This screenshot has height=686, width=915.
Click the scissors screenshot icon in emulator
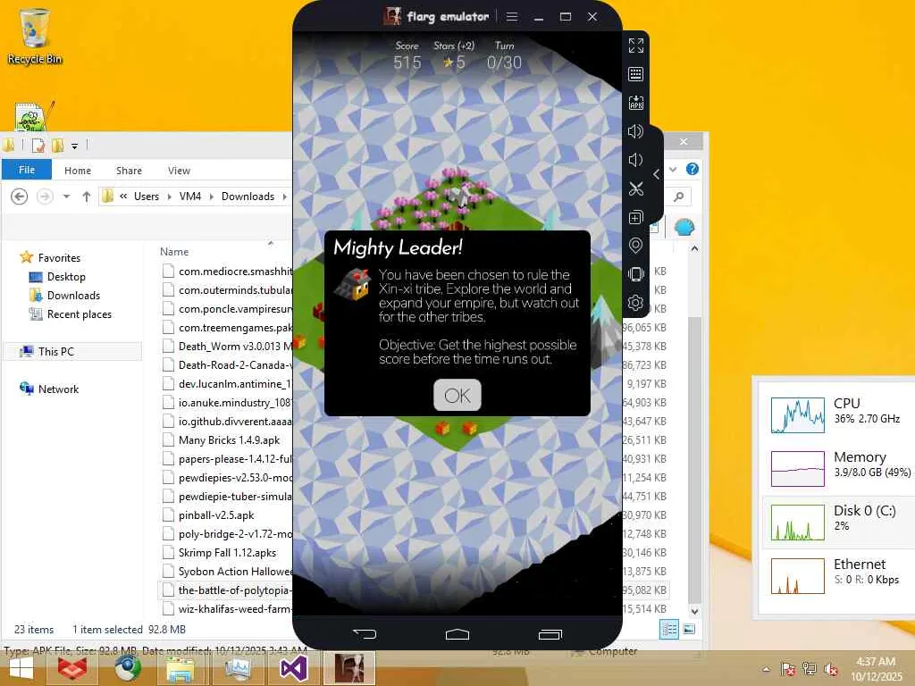[x=635, y=188]
